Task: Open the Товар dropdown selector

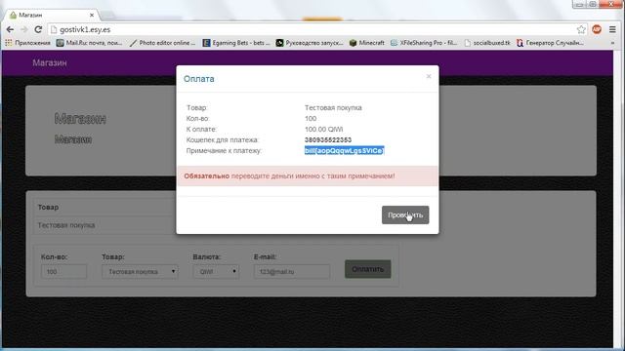Action: click(140, 271)
